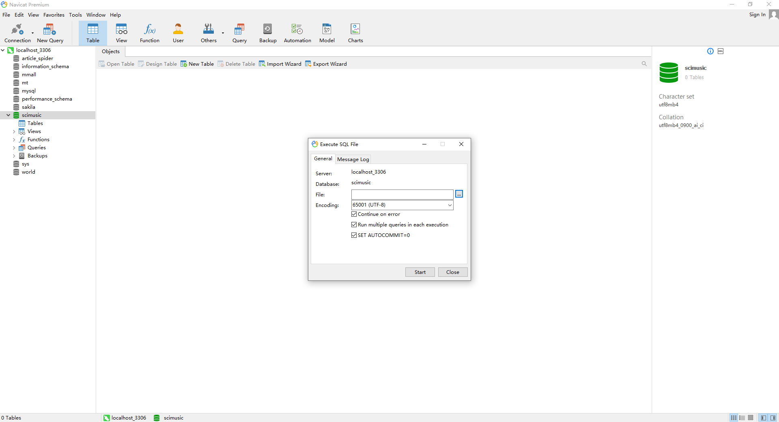This screenshot has height=422, width=779.
Task: Expand the Backups node
Action: (x=14, y=156)
